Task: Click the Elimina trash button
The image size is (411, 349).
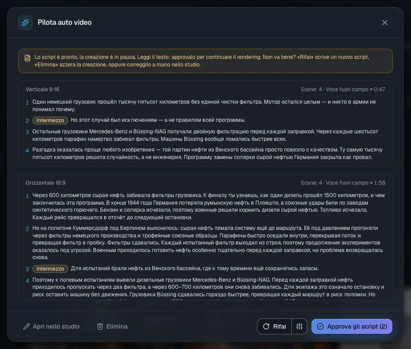Action: click(x=112, y=326)
